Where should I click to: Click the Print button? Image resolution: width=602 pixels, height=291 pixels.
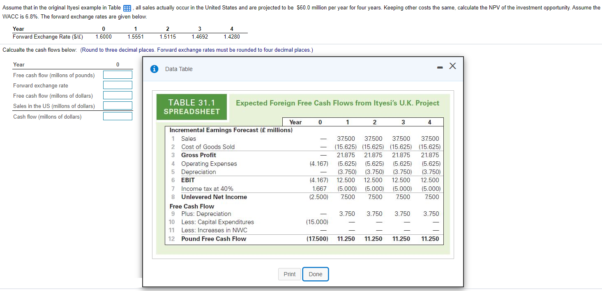tap(289, 274)
